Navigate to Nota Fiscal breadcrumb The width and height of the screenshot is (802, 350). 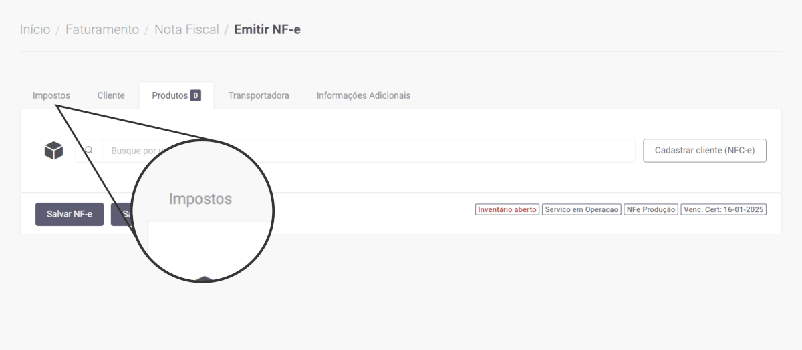186,29
